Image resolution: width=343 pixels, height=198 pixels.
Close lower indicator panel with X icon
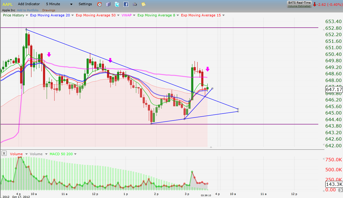(4, 153)
